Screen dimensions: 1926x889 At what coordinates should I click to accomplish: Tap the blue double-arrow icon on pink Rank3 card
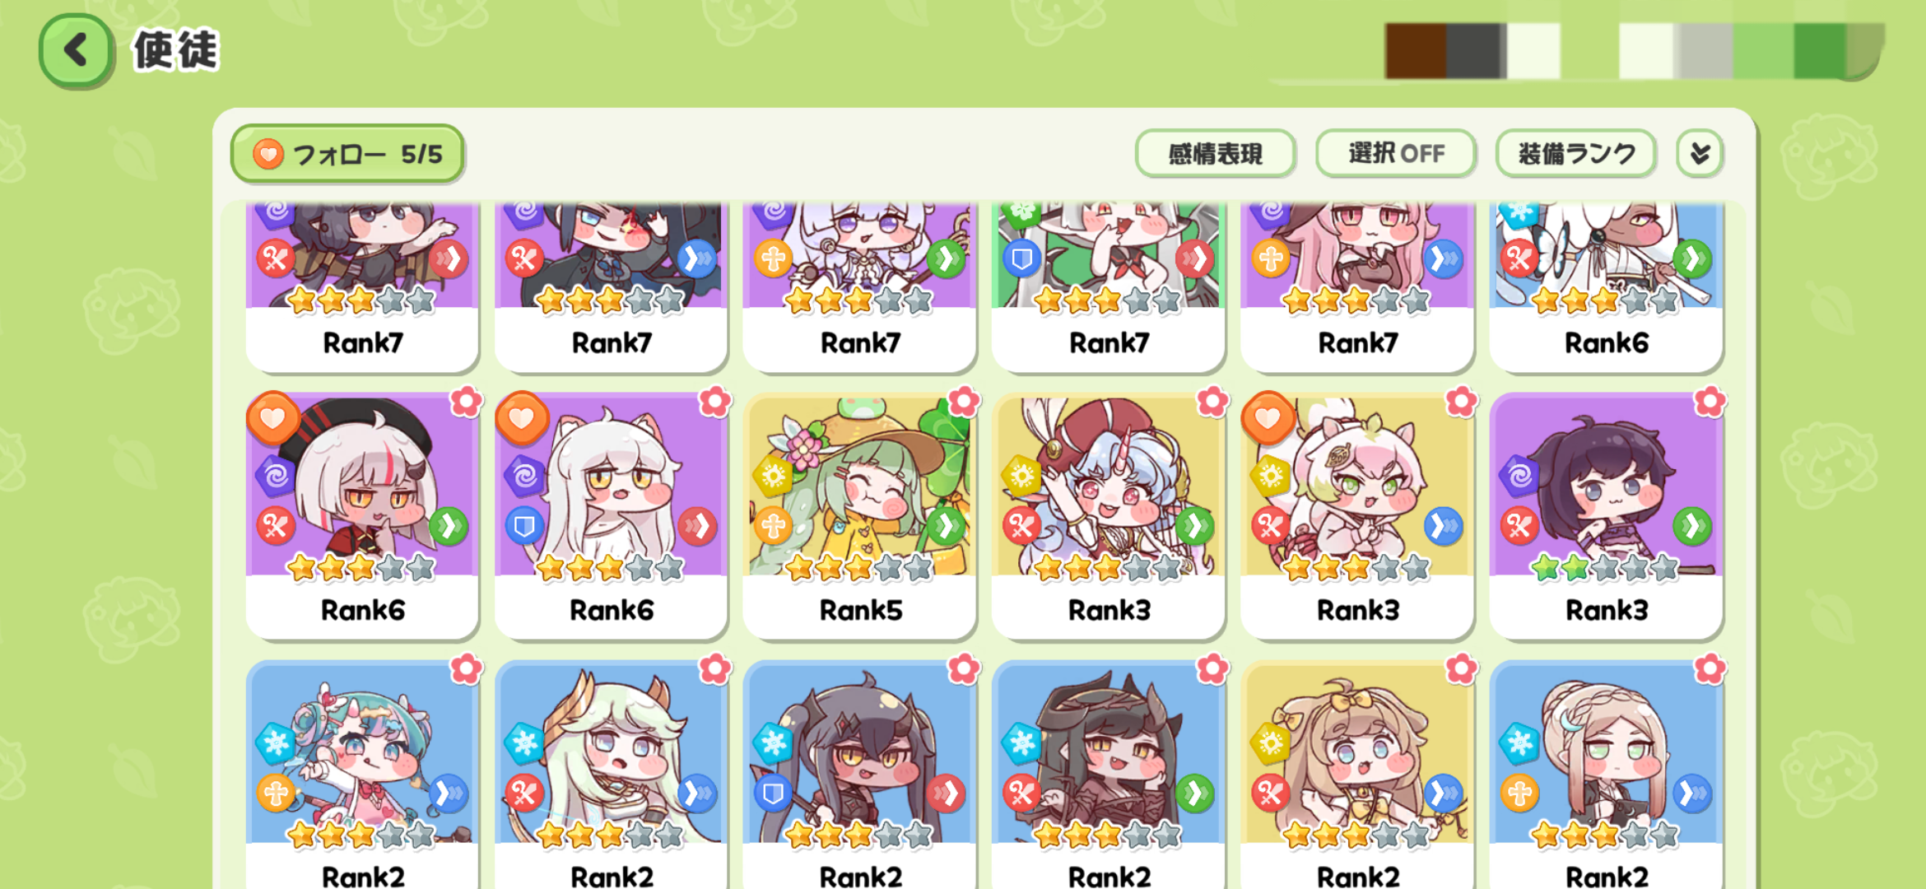pyautogui.click(x=1443, y=526)
